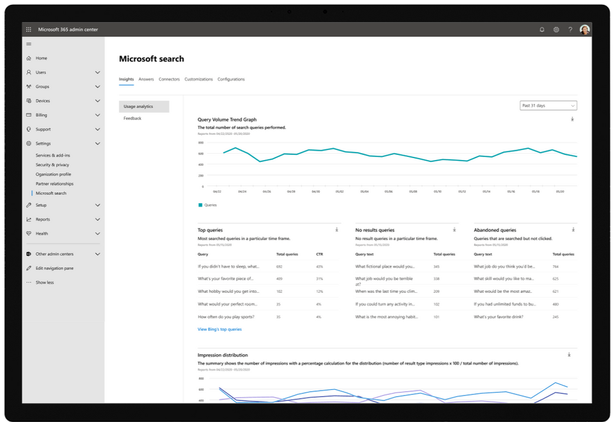
Task: Expand the Reports section chevron
Action: tap(98, 220)
